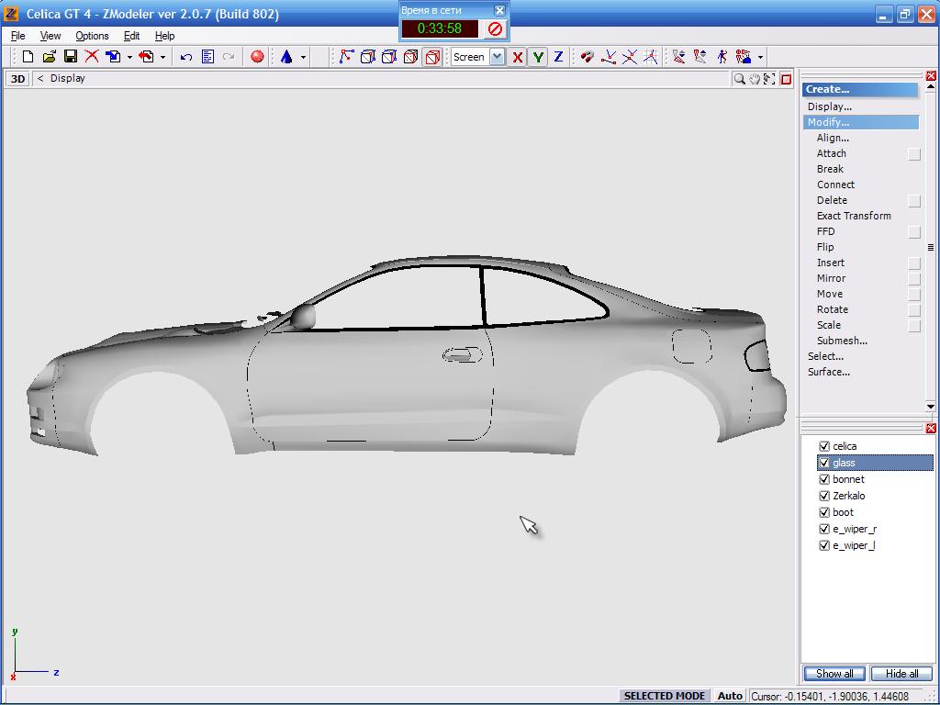This screenshot has height=705, width=940.
Task: Toggle the Zerkalo object checkbox
Action: 824,496
